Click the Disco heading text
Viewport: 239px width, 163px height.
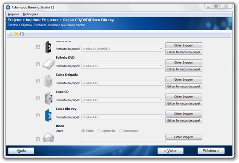60,126
